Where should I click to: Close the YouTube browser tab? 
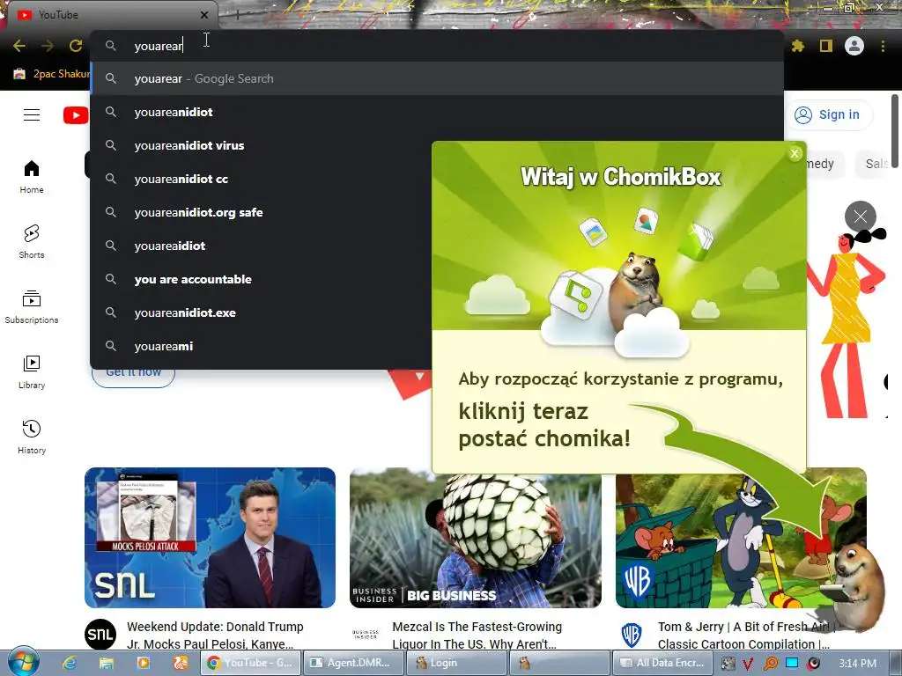point(204,15)
